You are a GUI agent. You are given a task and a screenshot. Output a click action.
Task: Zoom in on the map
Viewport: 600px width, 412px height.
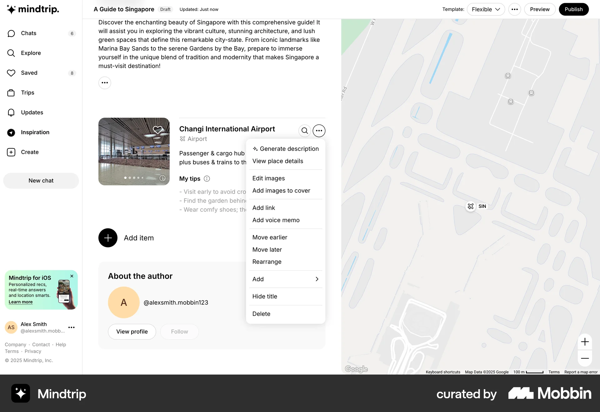click(585, 341)
